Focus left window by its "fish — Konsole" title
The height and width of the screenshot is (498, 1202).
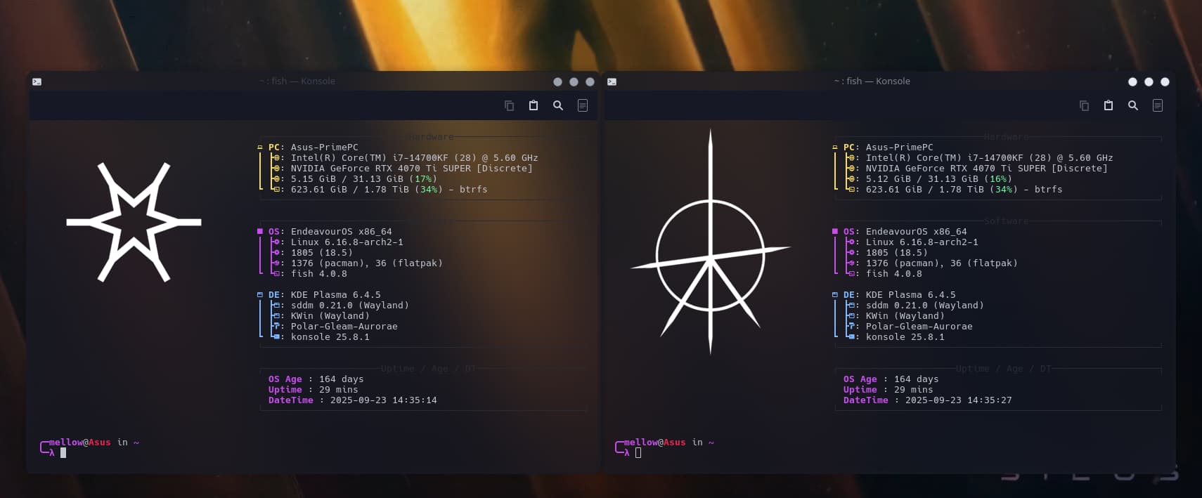coord(297,81)
